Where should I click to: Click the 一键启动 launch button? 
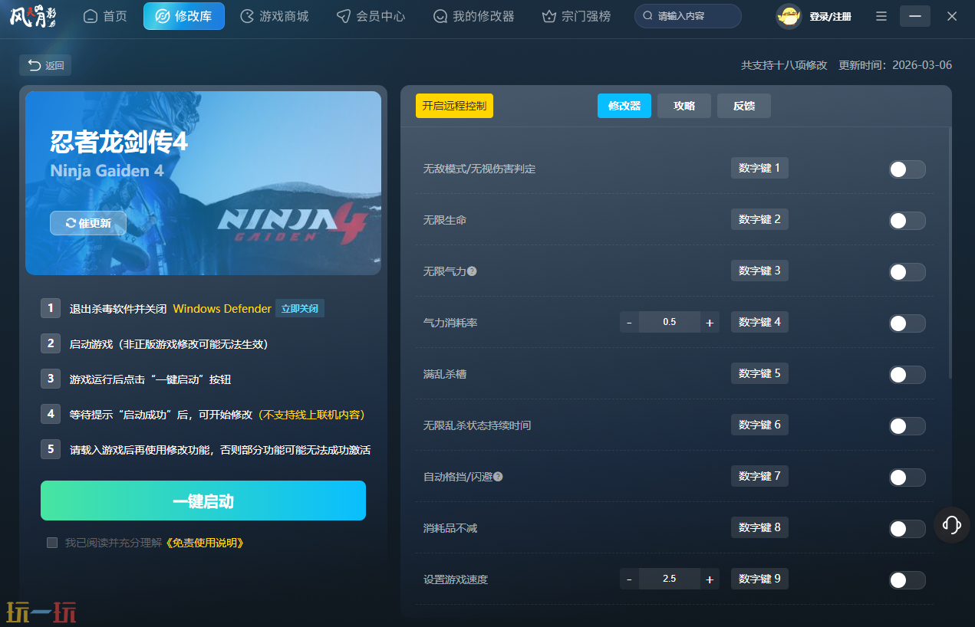tap(203, 501)
